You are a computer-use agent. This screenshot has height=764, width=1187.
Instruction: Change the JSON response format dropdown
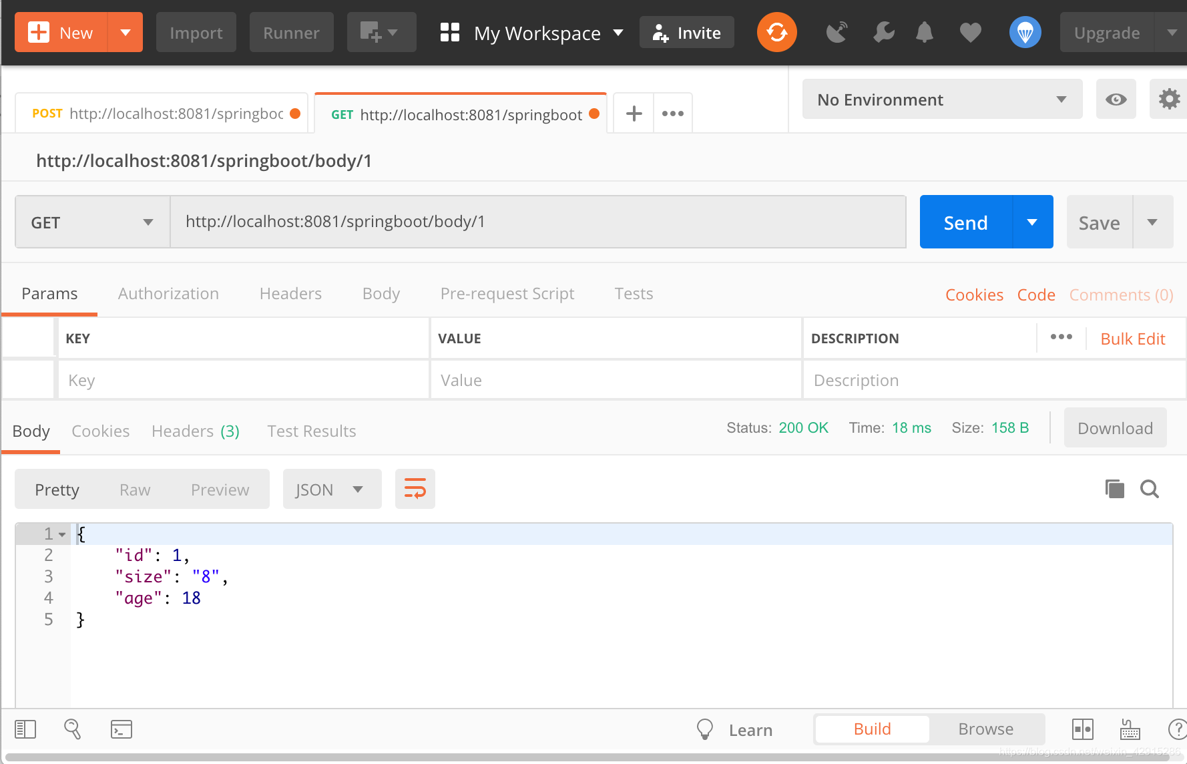[x=332, y=489]
